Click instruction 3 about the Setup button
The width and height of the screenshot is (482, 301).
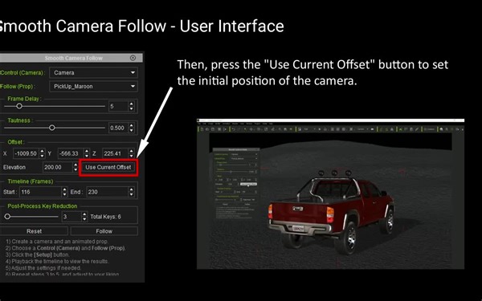click(x=38, y=254)
